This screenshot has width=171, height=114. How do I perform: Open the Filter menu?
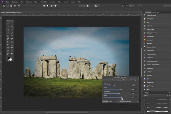[x=60, y=2]
